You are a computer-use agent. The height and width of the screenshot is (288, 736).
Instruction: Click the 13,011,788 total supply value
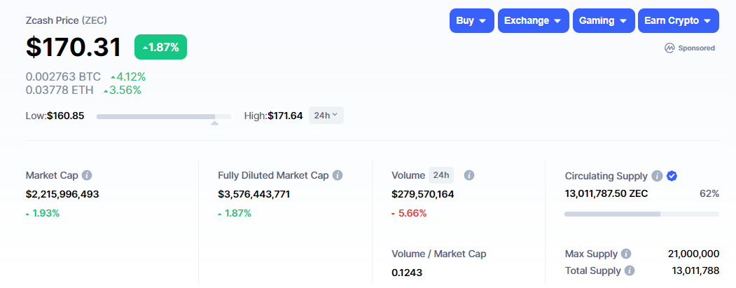pyautogui.click(x=695, y=271)
